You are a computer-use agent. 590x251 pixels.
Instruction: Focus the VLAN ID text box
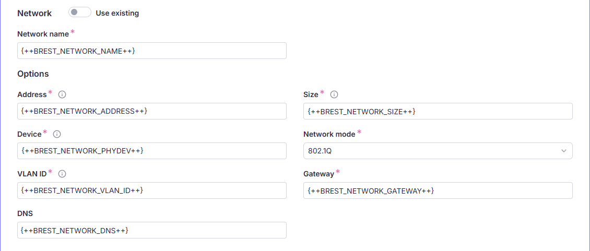tap(151, 190)
